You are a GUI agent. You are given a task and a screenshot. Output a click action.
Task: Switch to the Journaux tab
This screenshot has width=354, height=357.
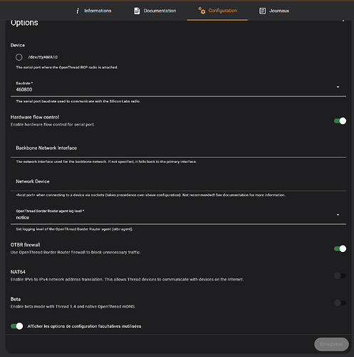[x=274, y=11]
